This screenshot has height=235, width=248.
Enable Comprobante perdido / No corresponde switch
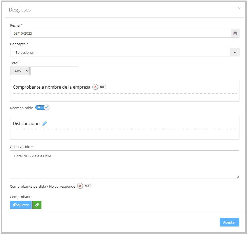pos(84,186)
